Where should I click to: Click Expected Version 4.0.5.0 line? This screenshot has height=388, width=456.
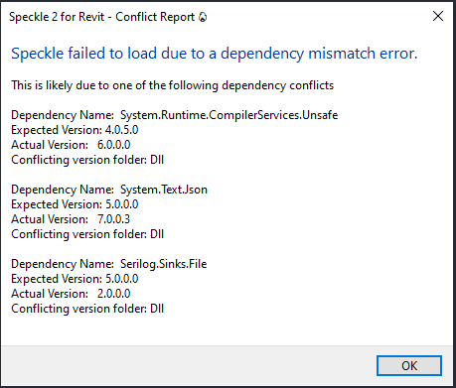(75, 130)
